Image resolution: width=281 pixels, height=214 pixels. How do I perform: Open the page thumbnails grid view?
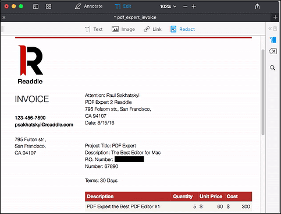(48, 6)
